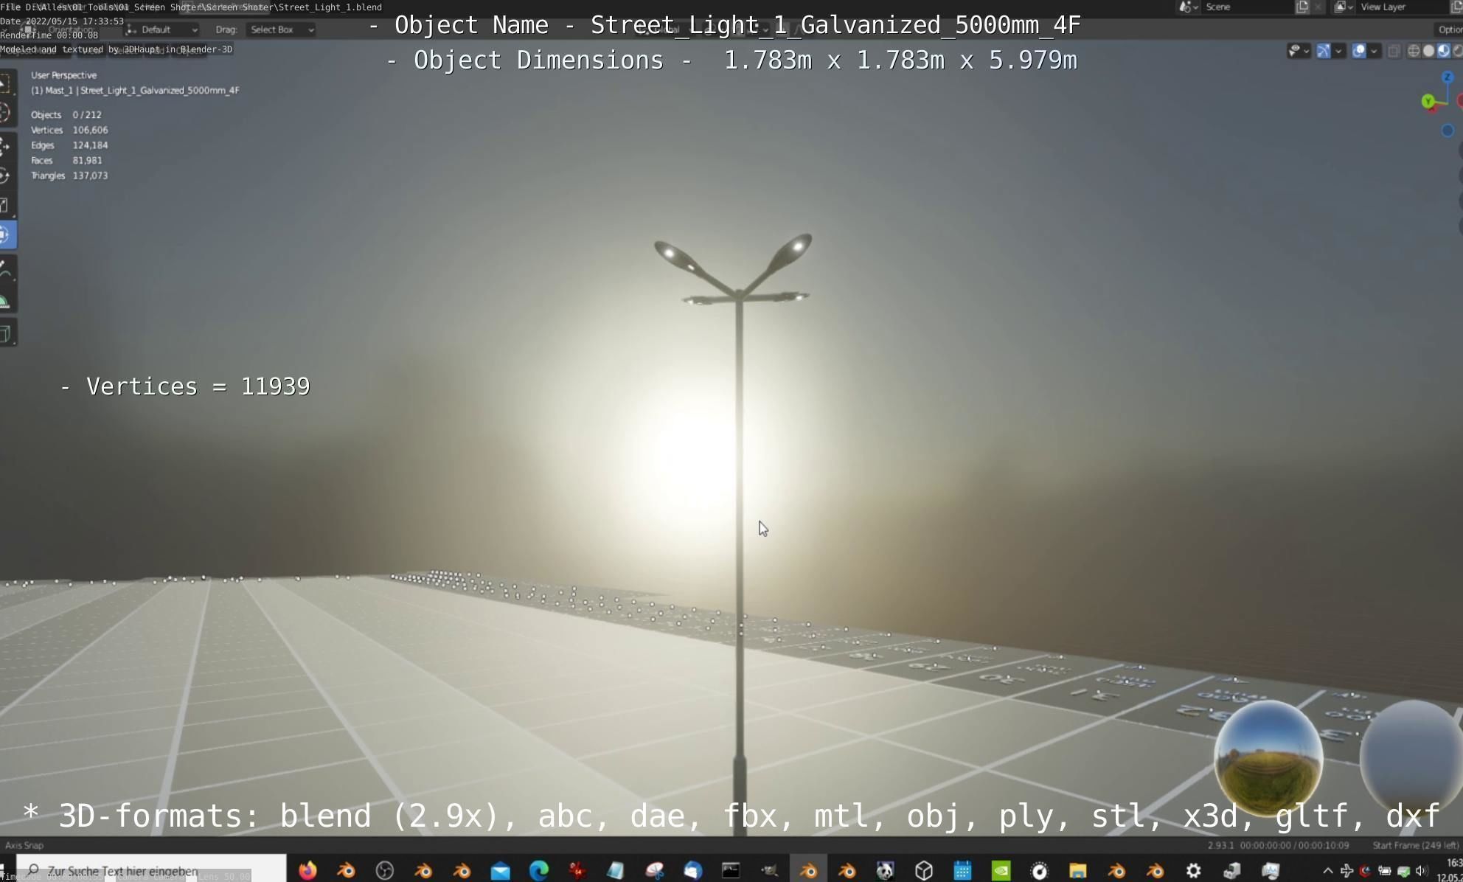1463x882 pixels.
Task: Open the view layer browse dropdown icon
Action: tap(1344, 7)
